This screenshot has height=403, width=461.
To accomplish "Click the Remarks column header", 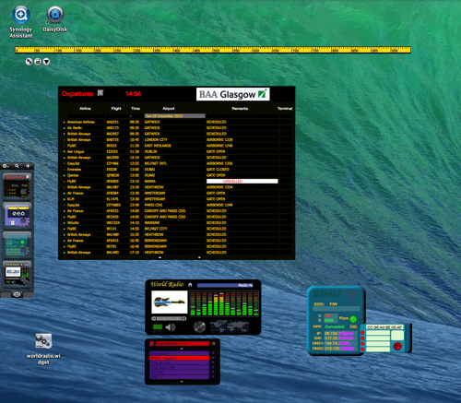I will click(x=240, y=108).
